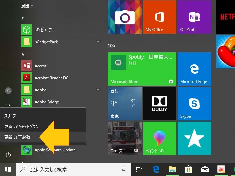This screenshot has height=176, width=235.
Task: Click the 8GadgetPack folder icon
Action: tap(27, 42)
